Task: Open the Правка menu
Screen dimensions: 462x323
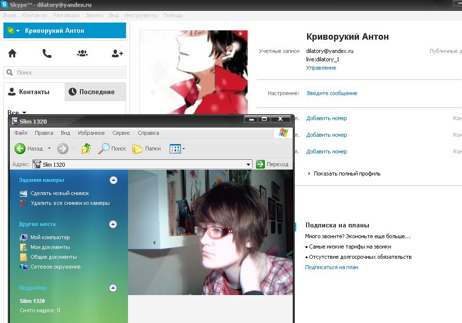Action: pyautogui.click(x=44, y=133)
